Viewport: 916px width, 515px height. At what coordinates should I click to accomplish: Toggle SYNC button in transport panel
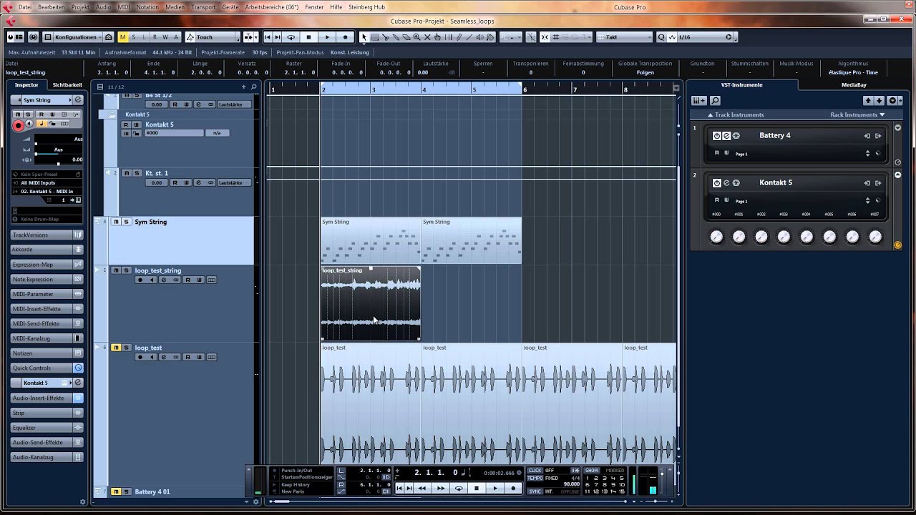click(535, 491)
